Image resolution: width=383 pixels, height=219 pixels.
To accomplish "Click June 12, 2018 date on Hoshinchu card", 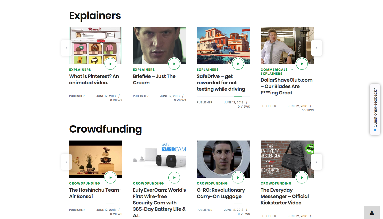I will click(x=106, y=210).
